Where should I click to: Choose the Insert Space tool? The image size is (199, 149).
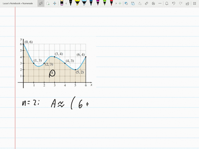pos(55,3)
